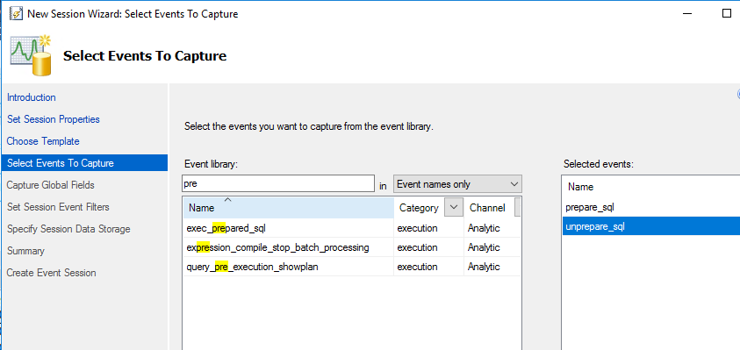Viewport: 740px width, 350px height.
Task: Open the Set Session Properties step
Action: point(54,119)
